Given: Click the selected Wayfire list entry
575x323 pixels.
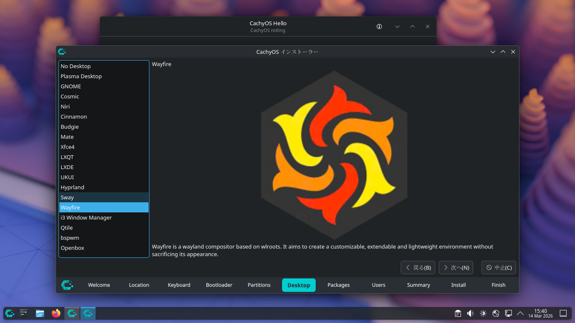Looking at the screenshot, I should (x=104, y=207).
